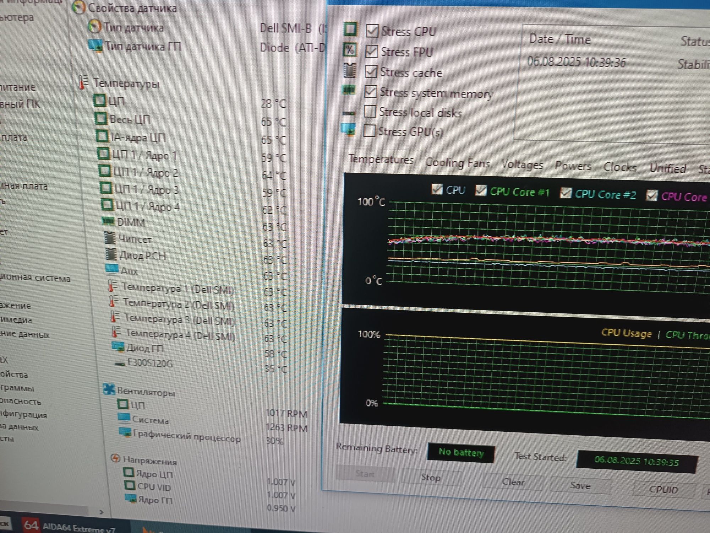Open the Unified tab
This screenshot has height=533, width=710.
(x=668, y=168)
